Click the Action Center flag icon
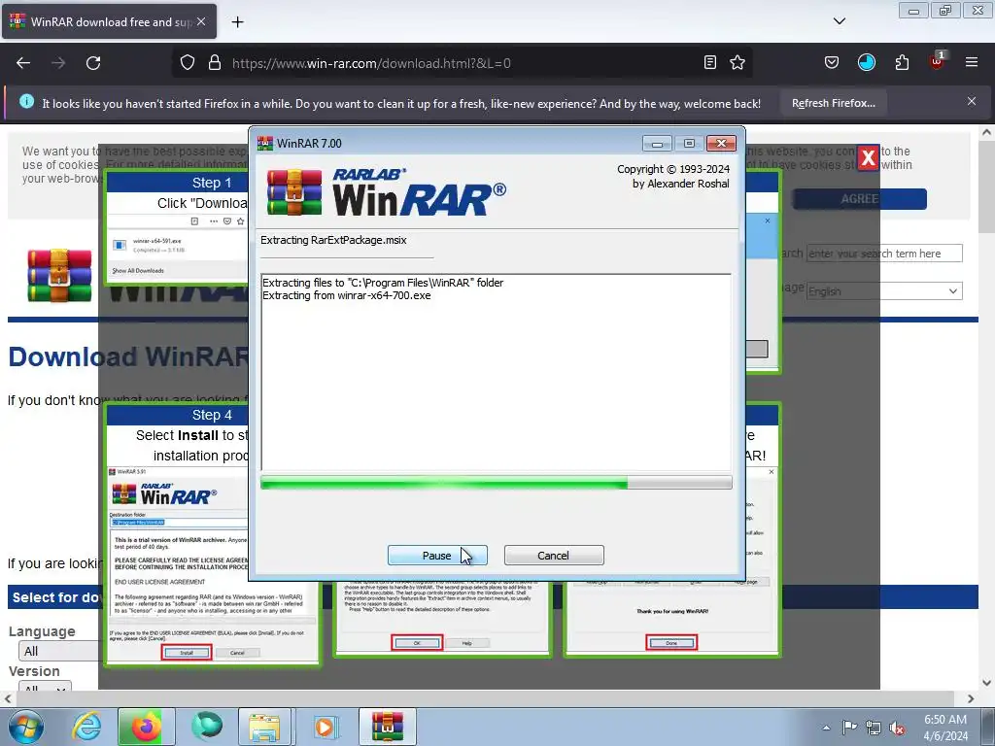995x746 pixels. click(849, 728)
